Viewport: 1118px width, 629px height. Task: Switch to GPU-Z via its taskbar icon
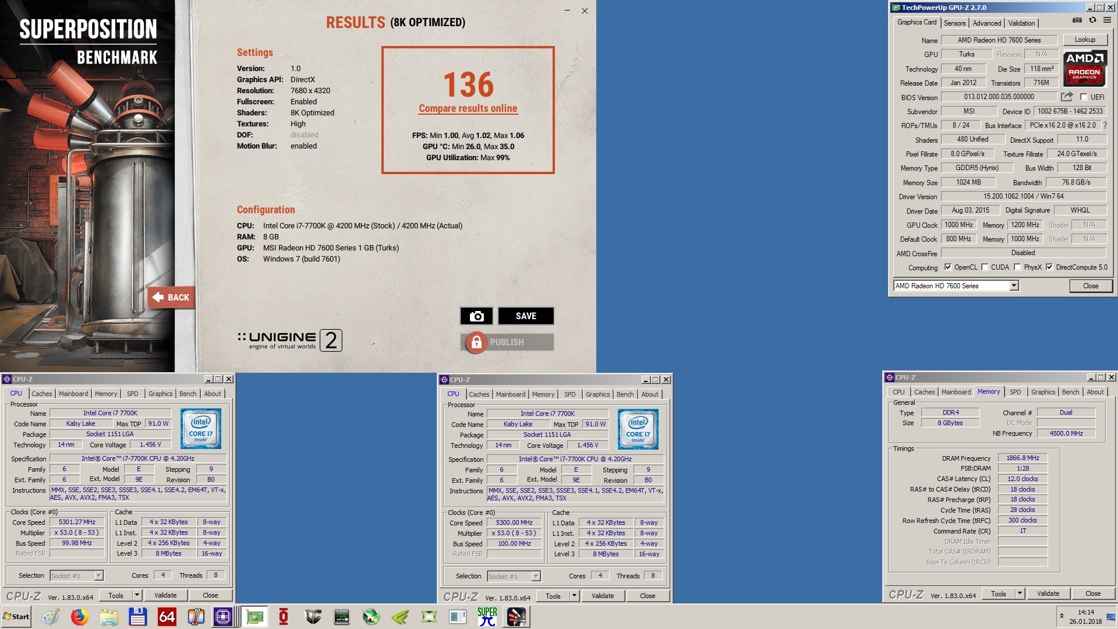tap(254, 617)
